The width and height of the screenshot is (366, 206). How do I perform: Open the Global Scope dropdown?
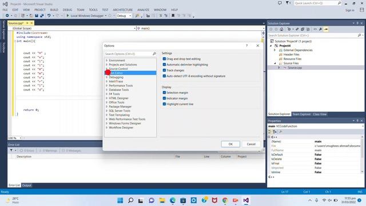click(135, 28)
